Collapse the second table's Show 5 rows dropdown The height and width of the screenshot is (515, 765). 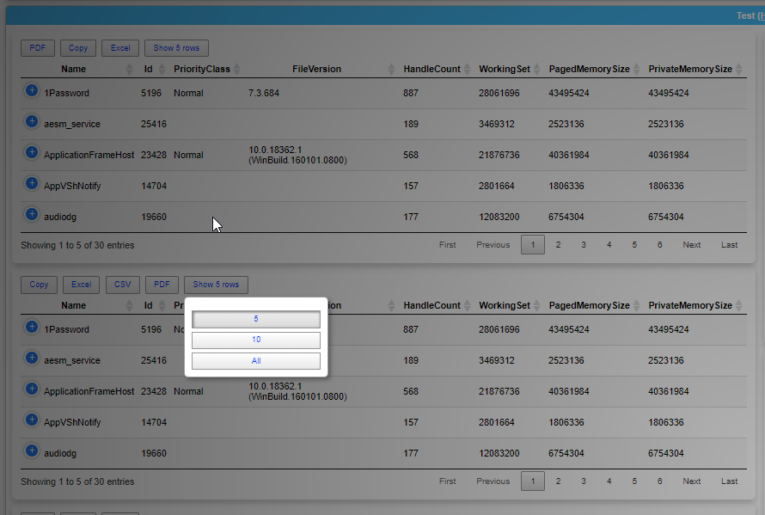point(216,285)
